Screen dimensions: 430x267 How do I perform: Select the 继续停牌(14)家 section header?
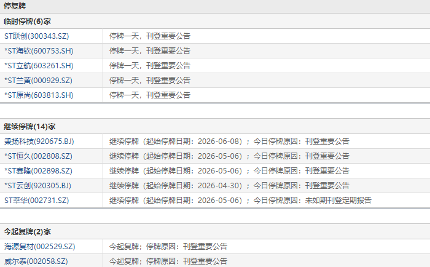tap(29, 127)
